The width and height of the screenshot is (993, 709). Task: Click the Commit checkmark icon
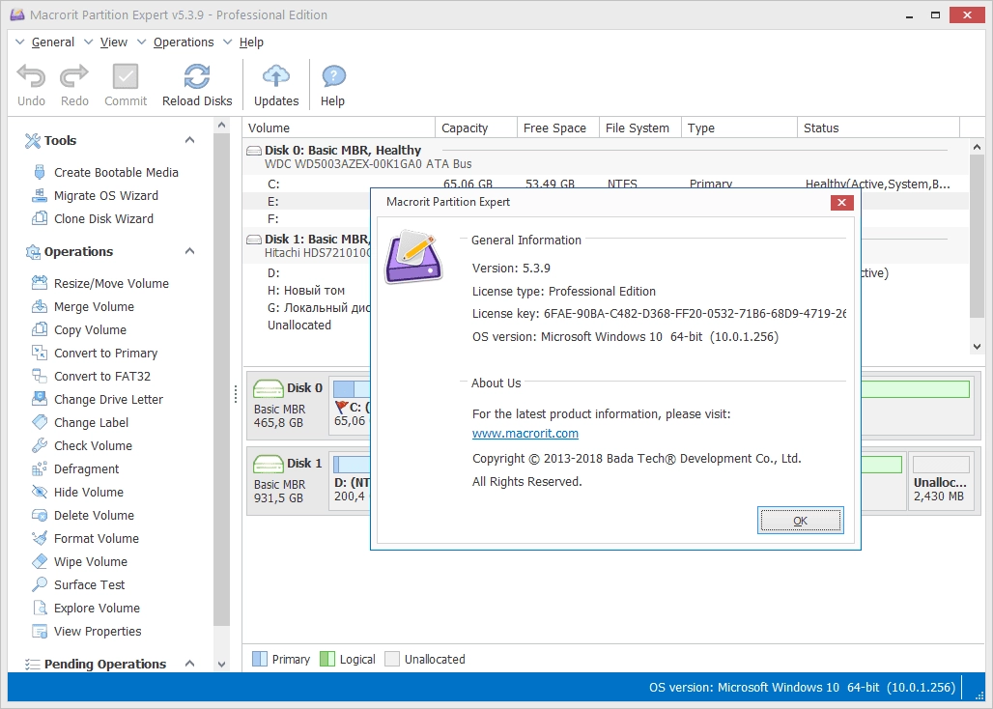(x=126, y=76)
